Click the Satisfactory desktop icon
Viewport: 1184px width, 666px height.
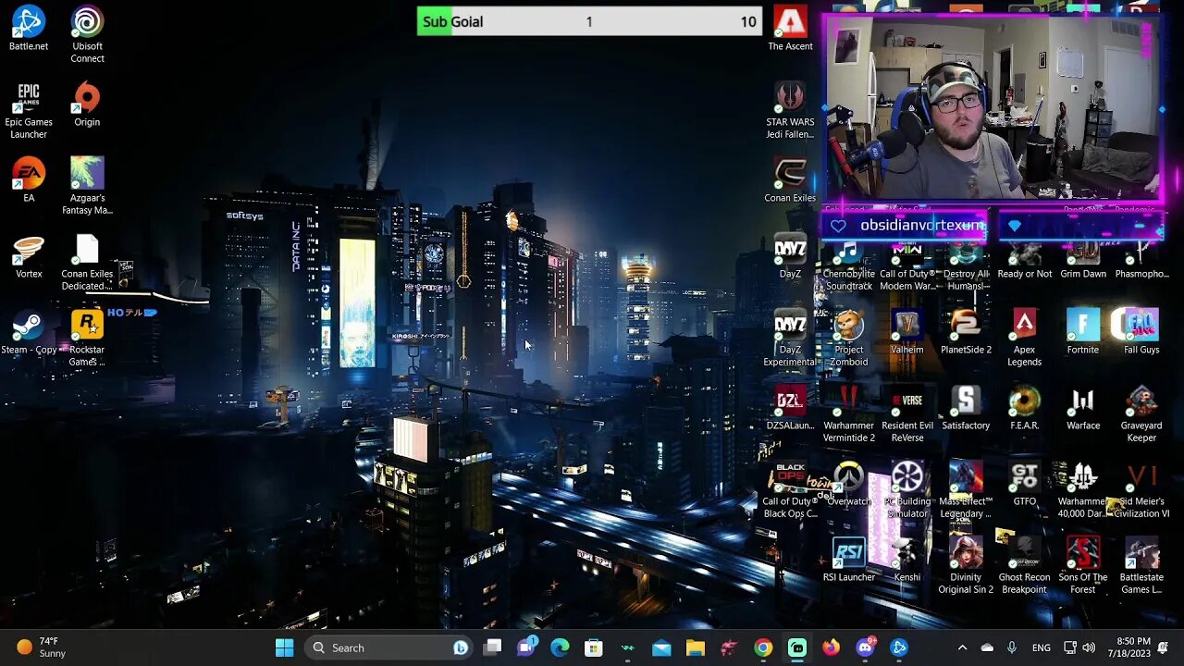pyautogui.click(x=966, y=408)
